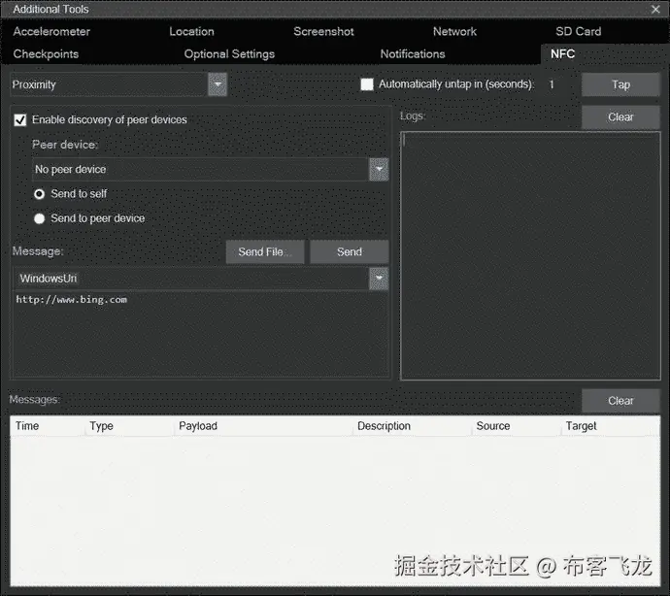
Task: Switch to the Location tab
Action: tap(191, 32)
